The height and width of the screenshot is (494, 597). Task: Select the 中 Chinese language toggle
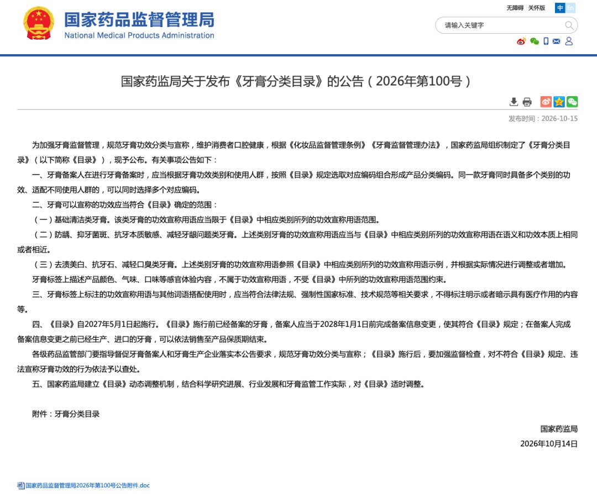[559, 8]
